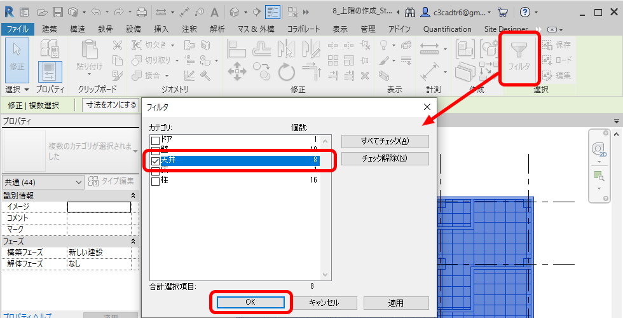This screenshot has width=623, height=318.
Task: Check the 柱 category checkbox
Action: point(155,181)
